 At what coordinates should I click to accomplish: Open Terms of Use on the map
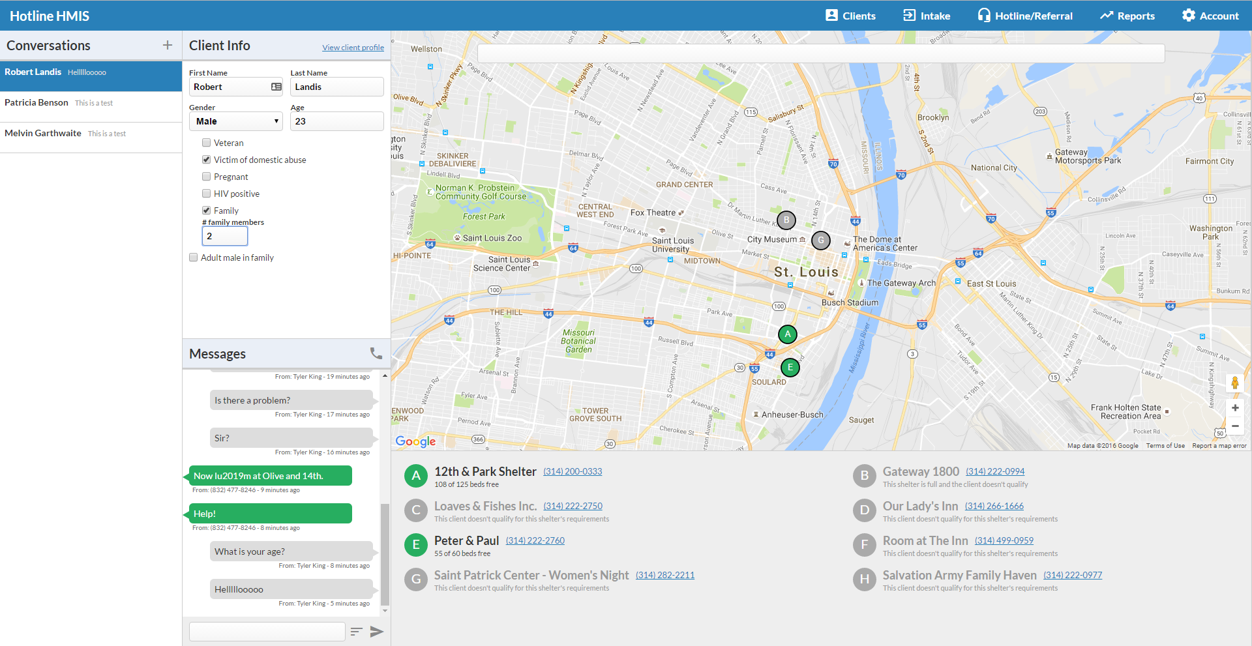coord(1165,446)
